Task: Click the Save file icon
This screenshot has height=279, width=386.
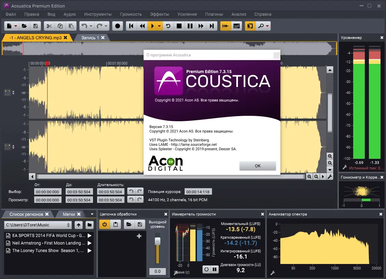Action: coord(36,26)
